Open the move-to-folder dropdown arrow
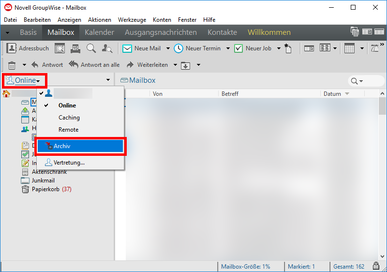 [198, 65]
